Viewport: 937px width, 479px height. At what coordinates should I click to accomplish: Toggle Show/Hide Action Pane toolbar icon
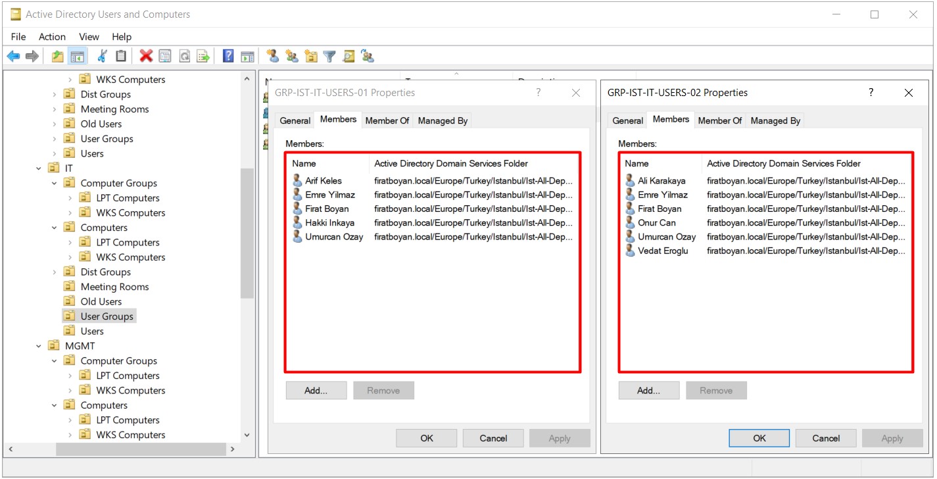tap(247, 57)
